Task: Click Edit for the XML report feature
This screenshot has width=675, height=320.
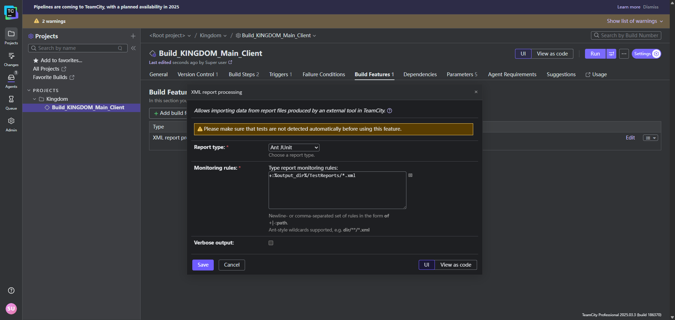Action: pos(630,138)
